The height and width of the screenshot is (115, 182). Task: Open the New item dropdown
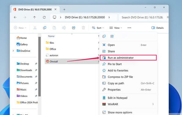click(x=20, y=28)
